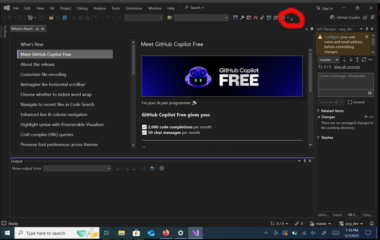Click the wrench properties icon in toolbar
Screen dimensions: 380x240
tap(242, 18)
